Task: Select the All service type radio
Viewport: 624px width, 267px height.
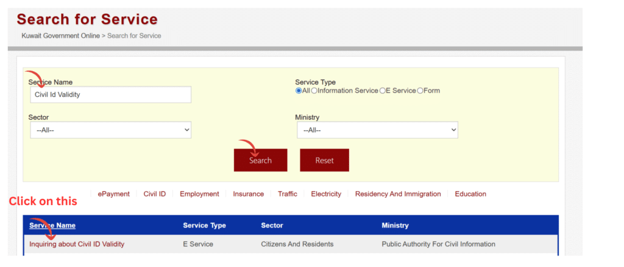Action: 299,91
